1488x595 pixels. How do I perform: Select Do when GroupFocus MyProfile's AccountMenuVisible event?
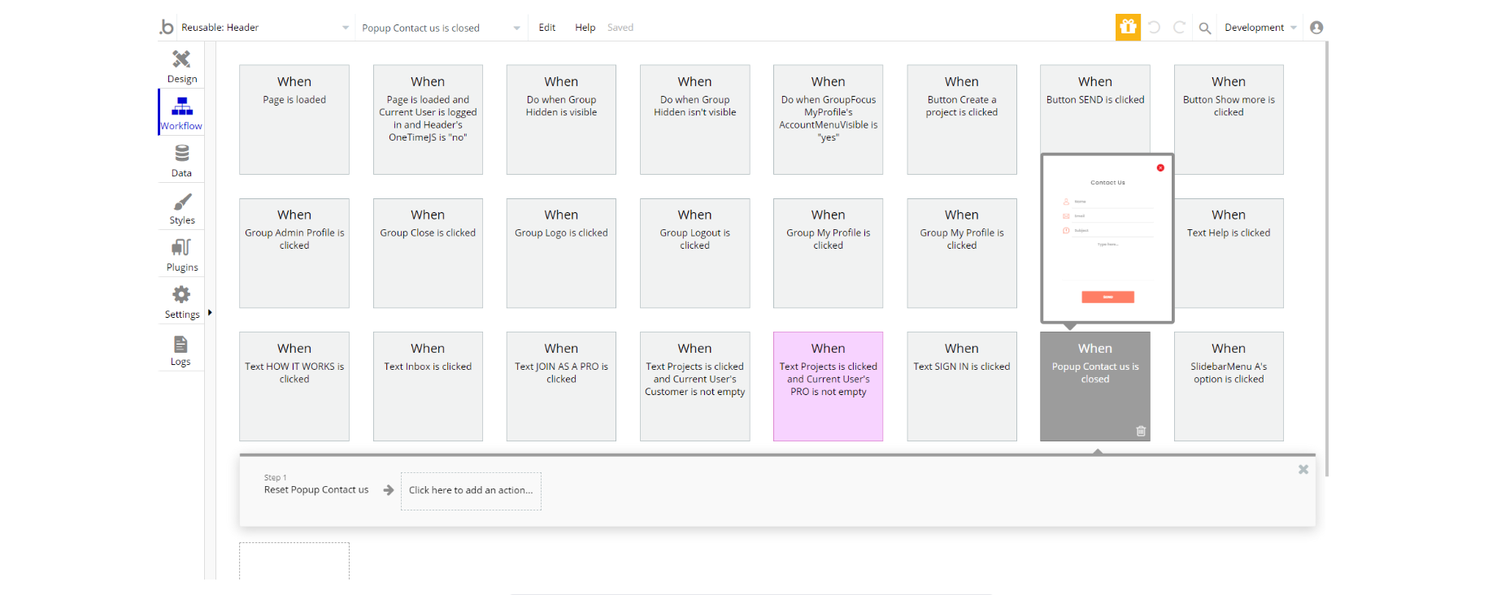[828, 119]
